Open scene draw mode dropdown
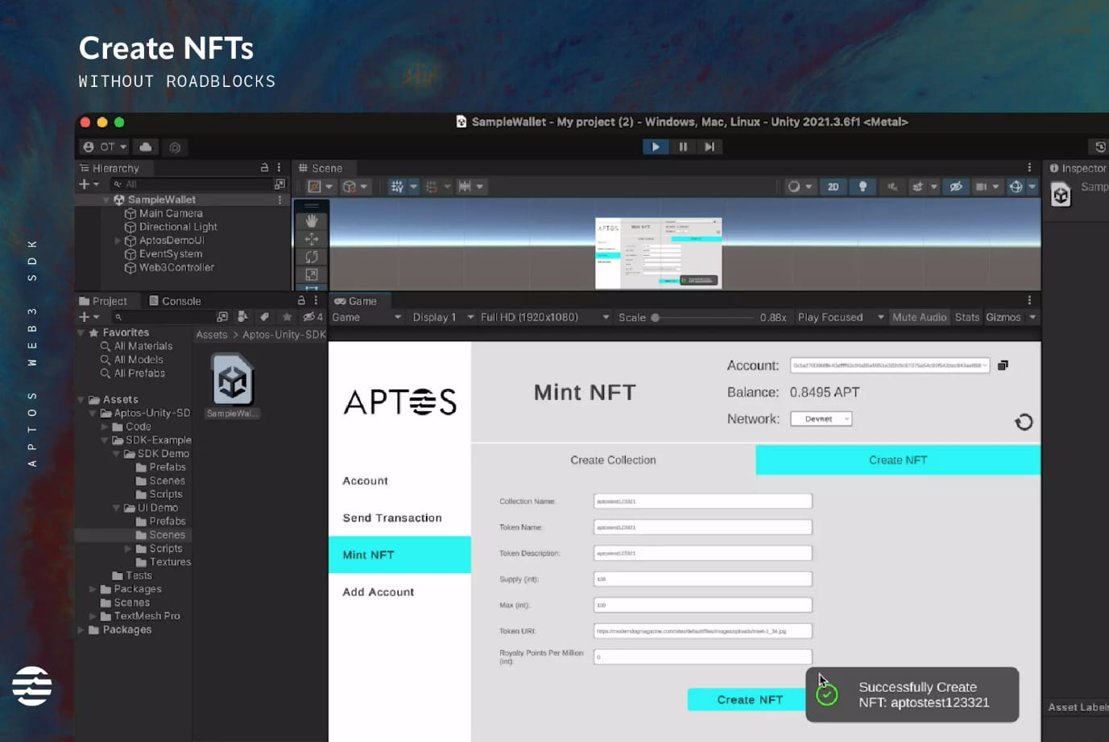This screenshot has width=1109, height=742. (x=800, y=187)
